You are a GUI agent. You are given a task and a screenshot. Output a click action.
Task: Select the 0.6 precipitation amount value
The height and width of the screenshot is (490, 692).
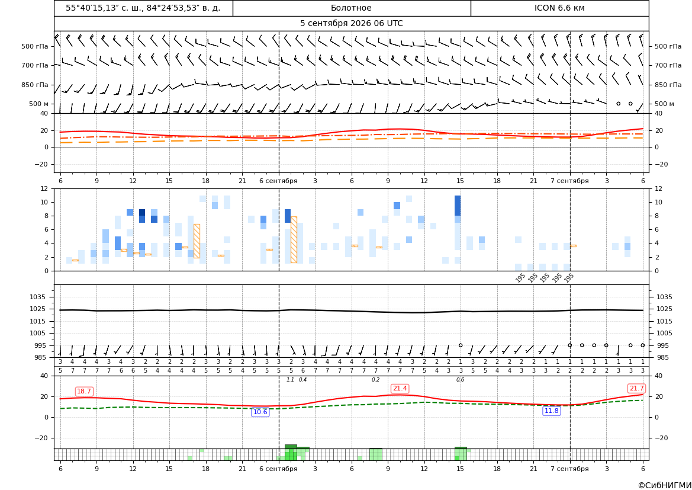(x=460, y=380)
